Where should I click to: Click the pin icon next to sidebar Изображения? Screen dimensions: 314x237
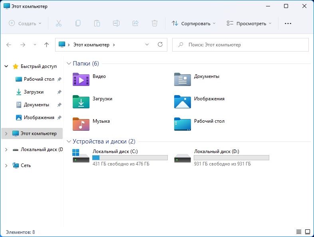click(x=59, y=118)
